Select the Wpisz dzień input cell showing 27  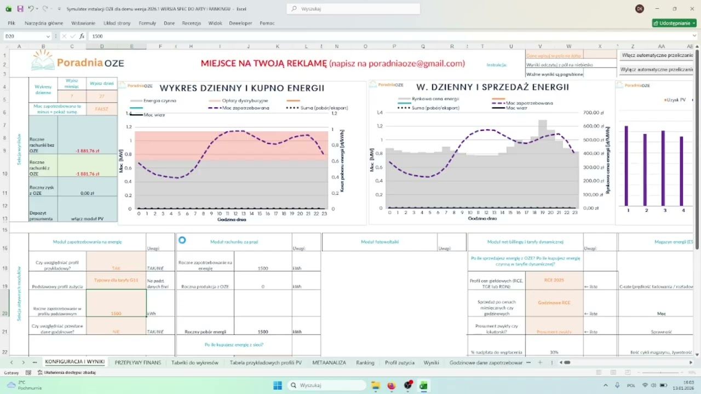(x=102, y=96)
